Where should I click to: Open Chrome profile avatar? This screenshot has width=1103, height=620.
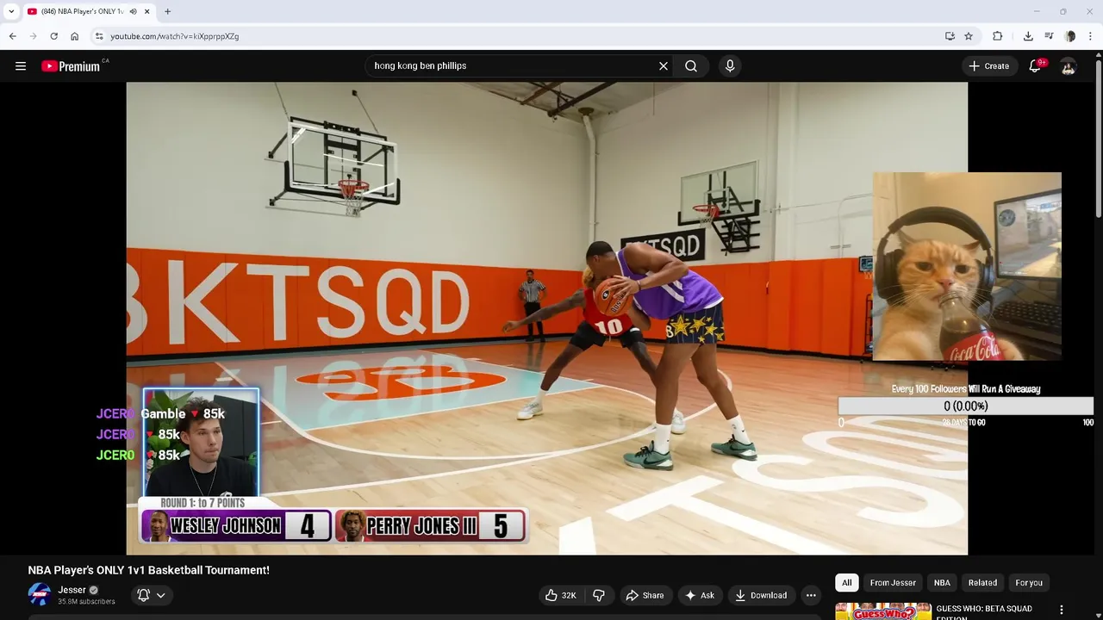tap(1070, 36)
